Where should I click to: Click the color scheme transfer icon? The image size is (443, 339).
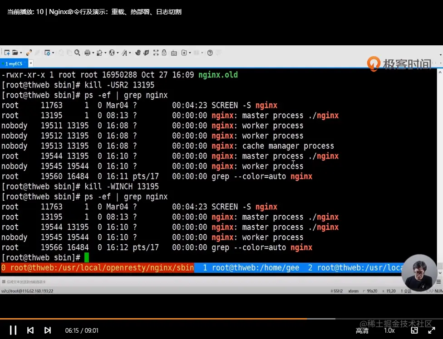(x=99, y=53)
